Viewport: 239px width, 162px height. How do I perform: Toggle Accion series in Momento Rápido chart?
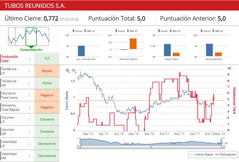120,31
